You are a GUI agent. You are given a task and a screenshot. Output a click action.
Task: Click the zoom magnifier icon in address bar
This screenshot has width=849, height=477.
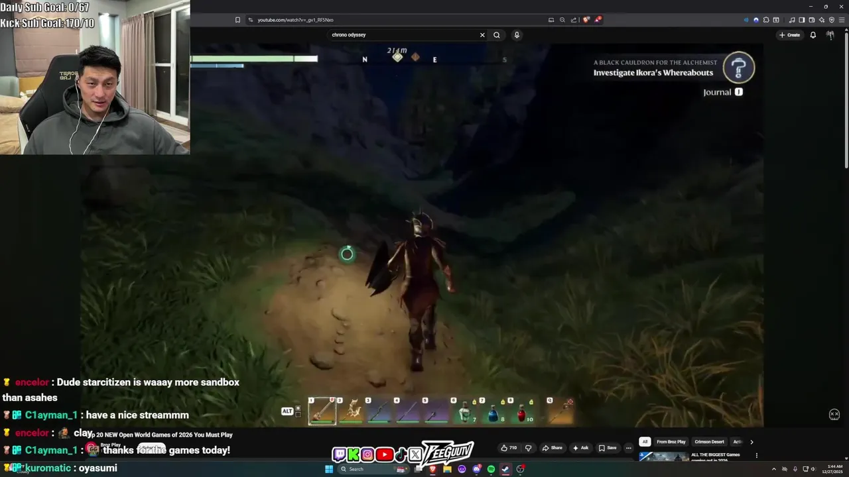pyautogui.click(x=562, y=20)
